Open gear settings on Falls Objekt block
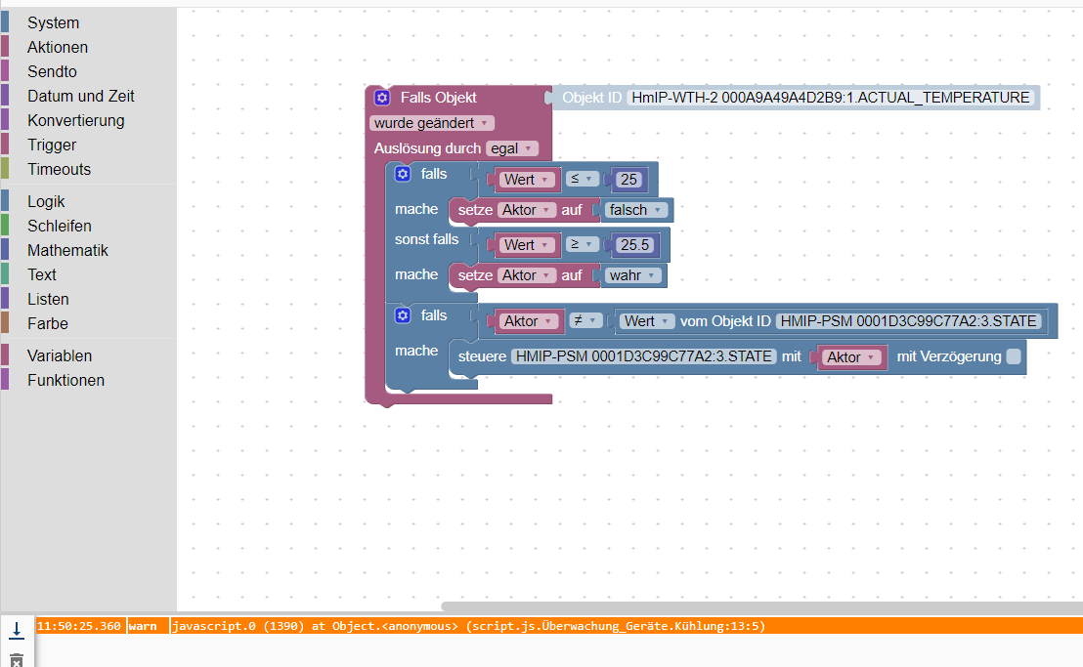Image resolution: width=1083 pixels, height=667 pixels. coord(382,98)
